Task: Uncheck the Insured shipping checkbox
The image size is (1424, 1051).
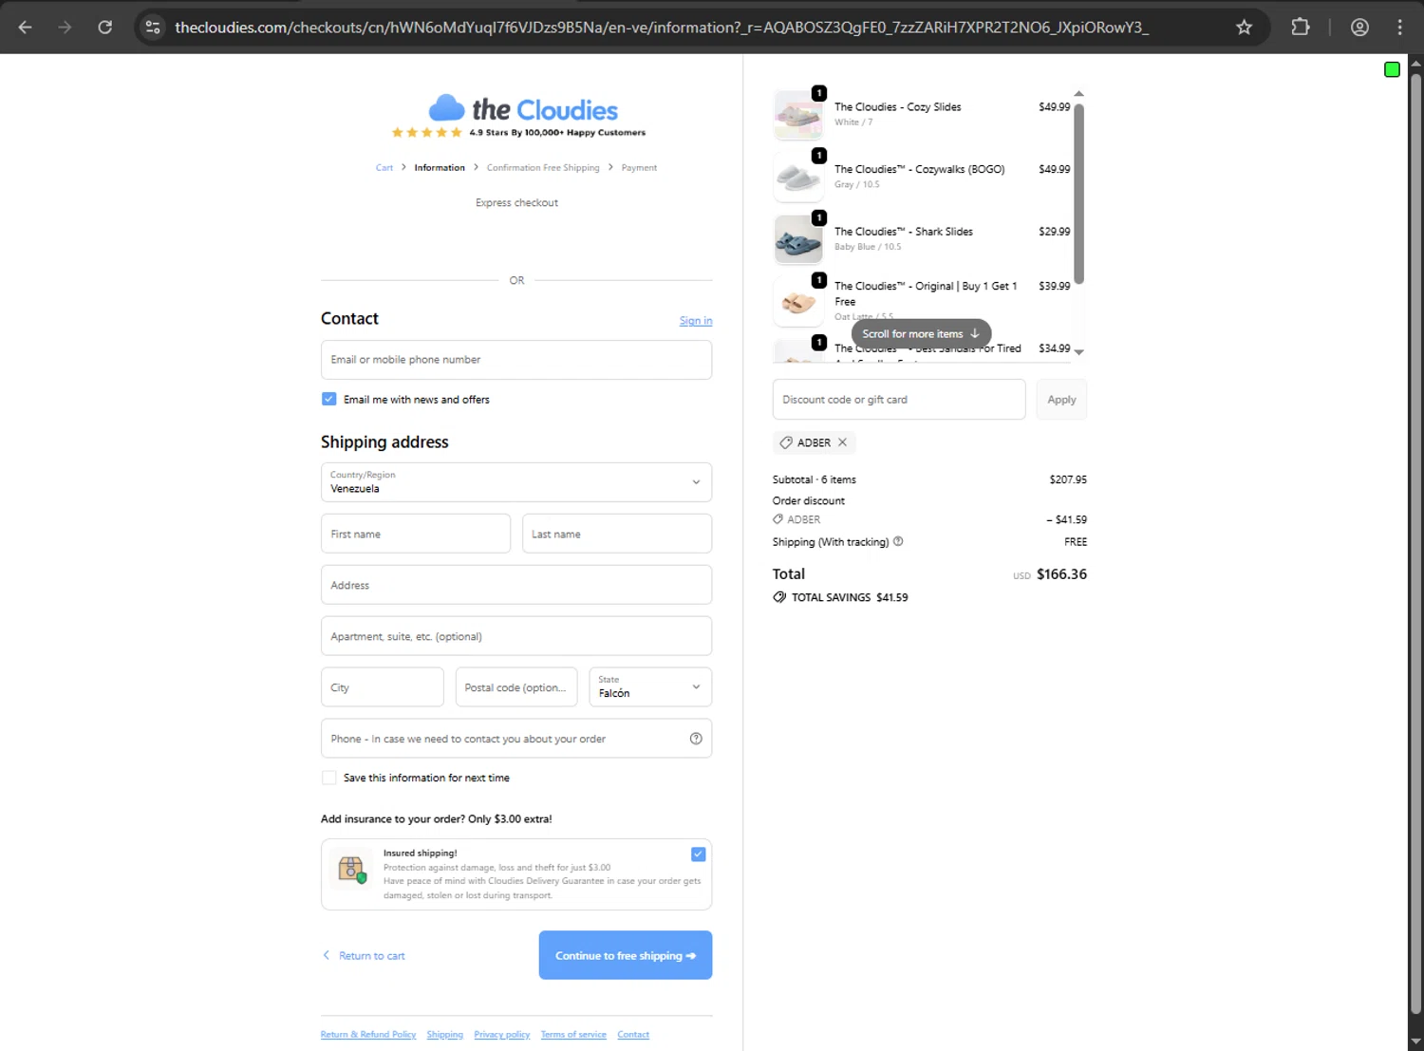Action: (x=698, y=854)
